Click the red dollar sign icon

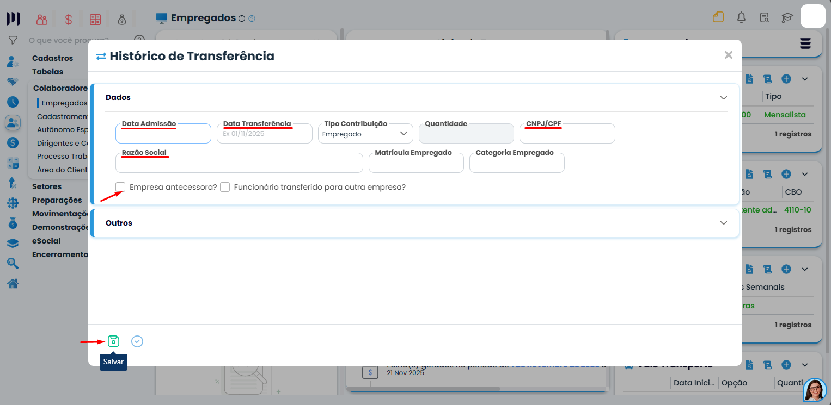pos(69,20)
